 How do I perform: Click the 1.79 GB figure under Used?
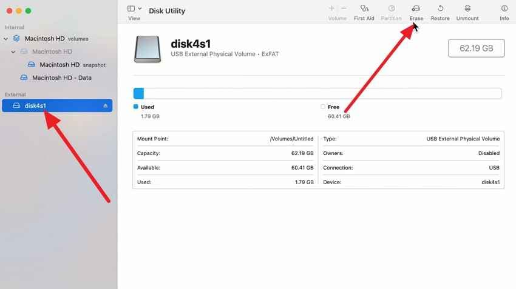(150, 116)
